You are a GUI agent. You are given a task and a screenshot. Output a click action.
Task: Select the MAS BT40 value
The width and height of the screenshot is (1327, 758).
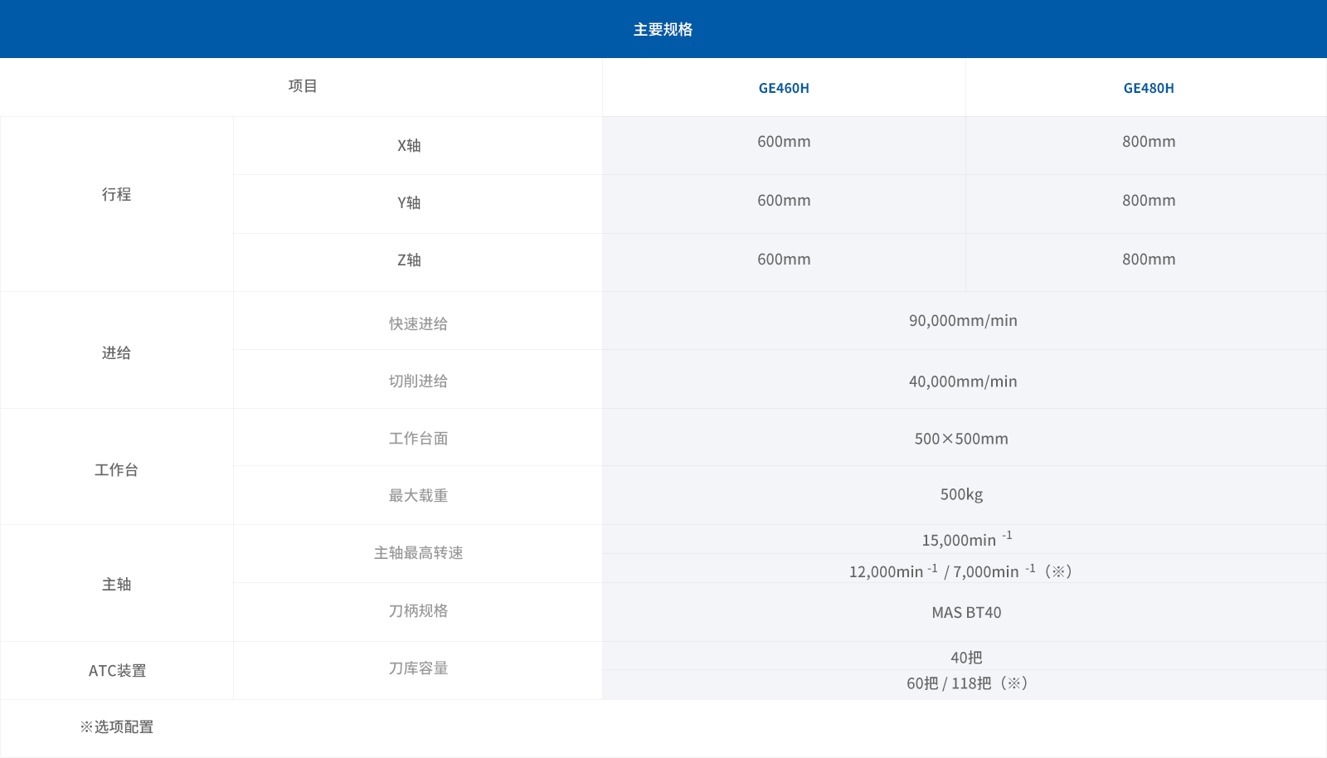coord(966,613)
